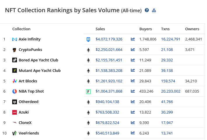Click the webhook icon beside the title
207x140 pixels.
[154, 10]
